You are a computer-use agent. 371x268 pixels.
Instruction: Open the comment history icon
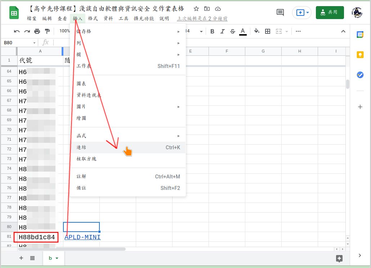pyautogui.click(x=280, y=12)
